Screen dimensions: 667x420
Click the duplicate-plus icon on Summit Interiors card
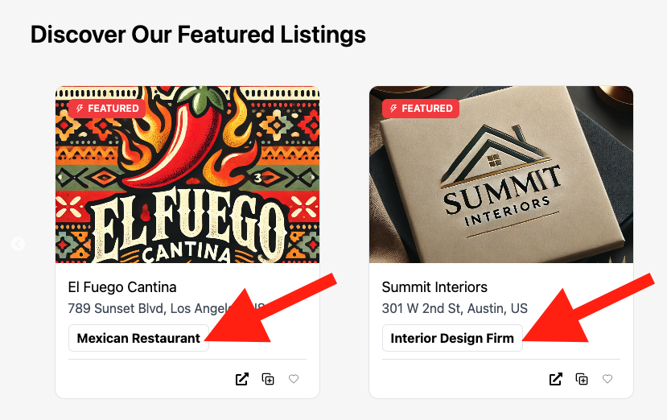(x=583, y=379)
